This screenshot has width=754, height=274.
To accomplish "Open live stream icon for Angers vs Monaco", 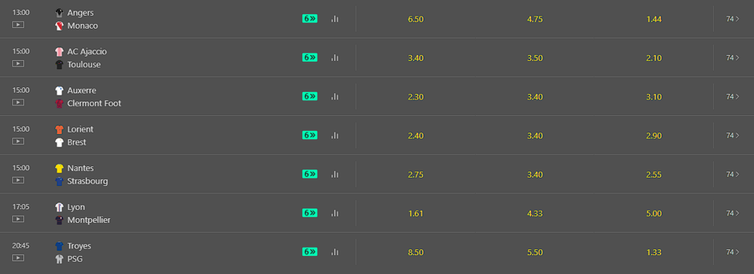I will (x=18, y=25).
